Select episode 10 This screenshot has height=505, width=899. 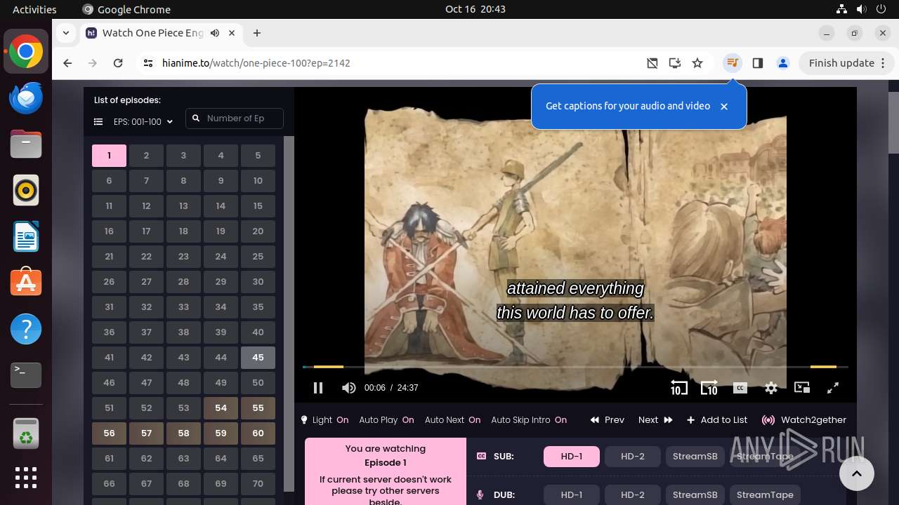point(258,181)
